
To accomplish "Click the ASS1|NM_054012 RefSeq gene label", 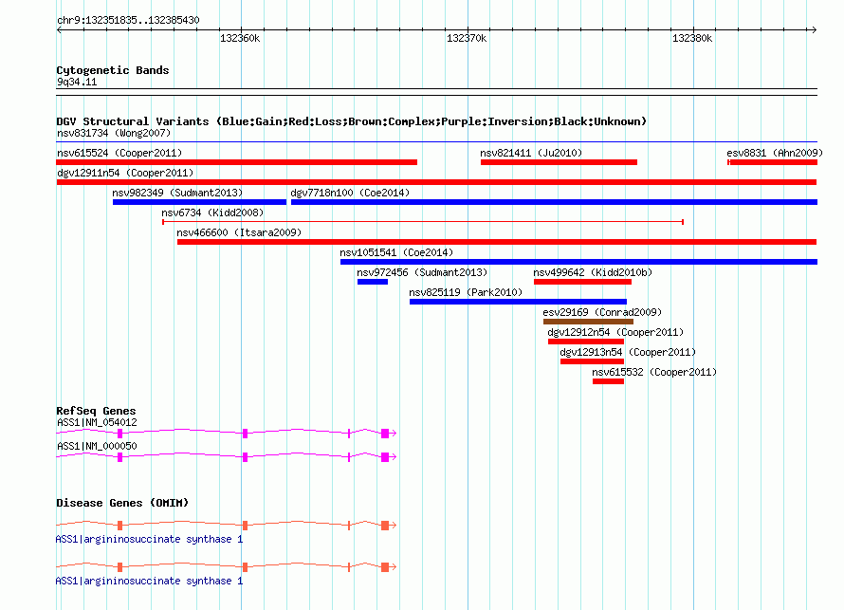I will [97, 423].
